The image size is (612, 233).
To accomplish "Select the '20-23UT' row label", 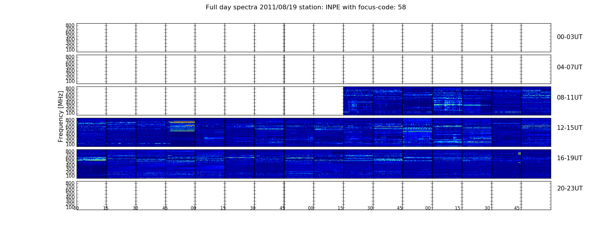I will click(x=570, y=188).
